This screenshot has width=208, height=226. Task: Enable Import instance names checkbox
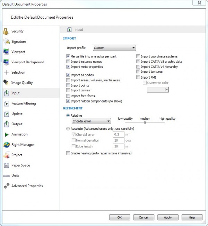pyautogui.click(x=68, y=62)
